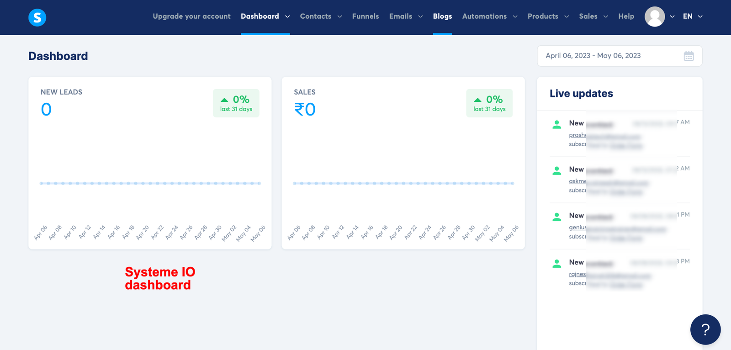Click the New Leads count 0
Viewport: 731px width, 350px height.
point(46,110)
